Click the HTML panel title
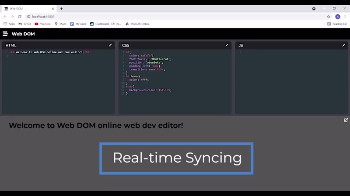This screenshot has height=196, width=350. [10, 45]
